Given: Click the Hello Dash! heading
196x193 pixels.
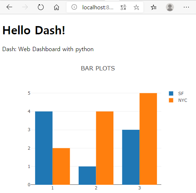Looking at the screenshot, I should click(34, 30).
